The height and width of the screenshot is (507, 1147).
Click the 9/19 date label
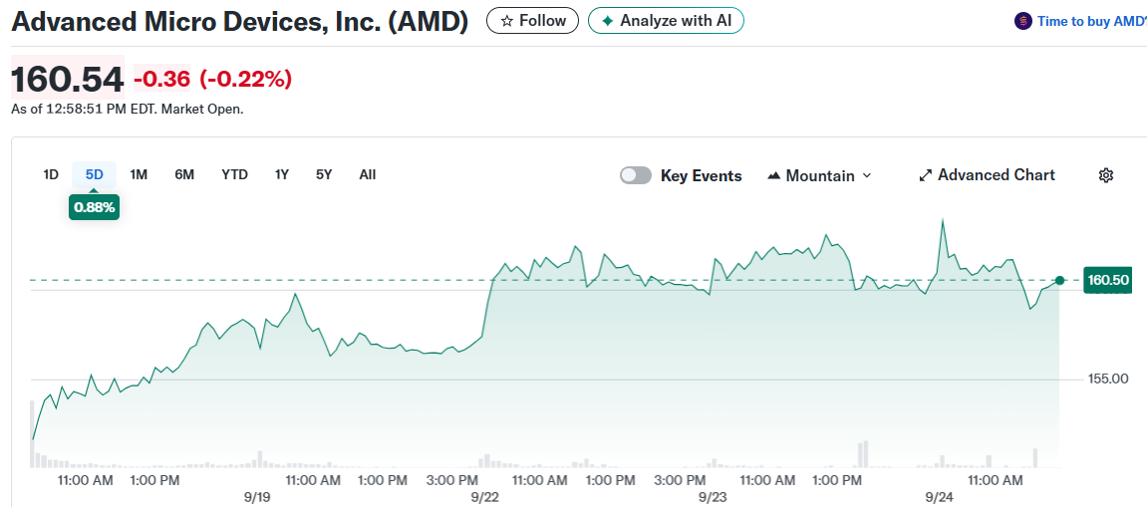(x=257, y=497)
